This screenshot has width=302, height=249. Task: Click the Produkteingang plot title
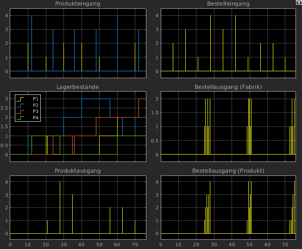(78, 4)
